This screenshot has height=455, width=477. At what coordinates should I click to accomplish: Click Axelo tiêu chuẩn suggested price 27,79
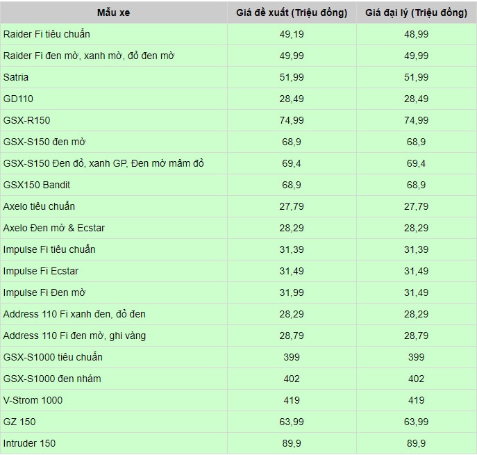pos(292,206)
